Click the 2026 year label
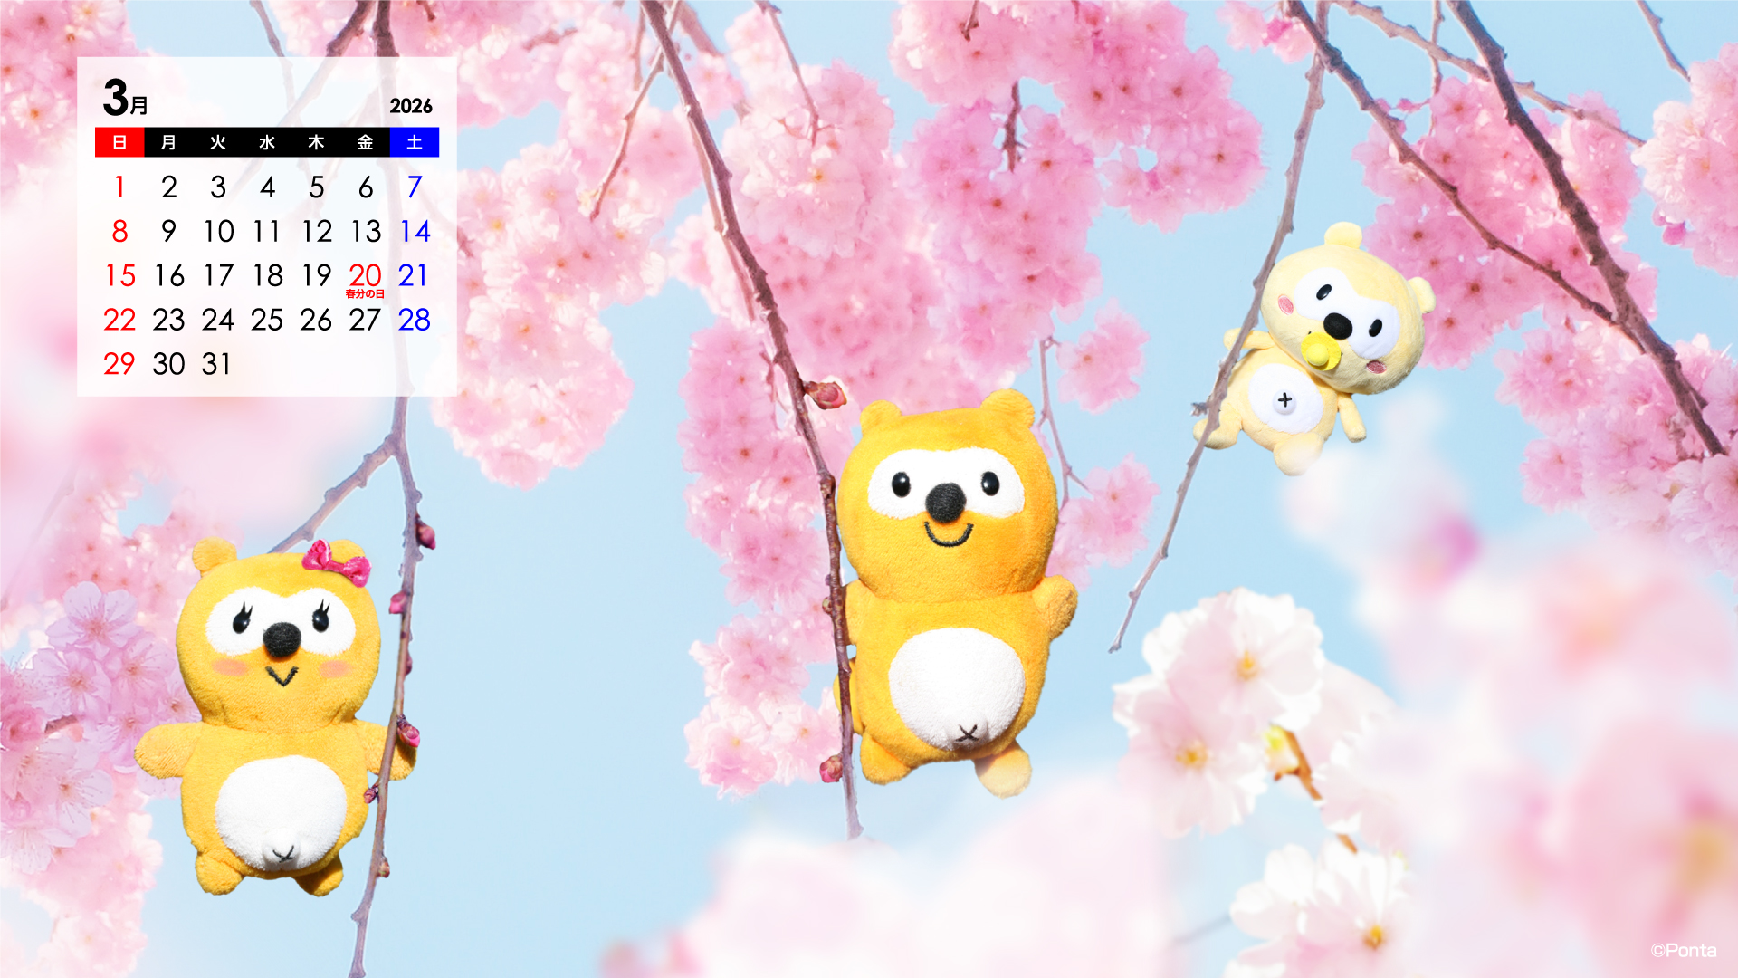 411,106
